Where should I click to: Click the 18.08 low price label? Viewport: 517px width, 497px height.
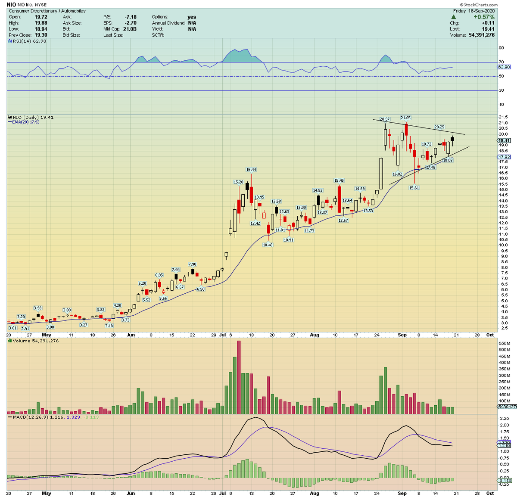point(448,160)
